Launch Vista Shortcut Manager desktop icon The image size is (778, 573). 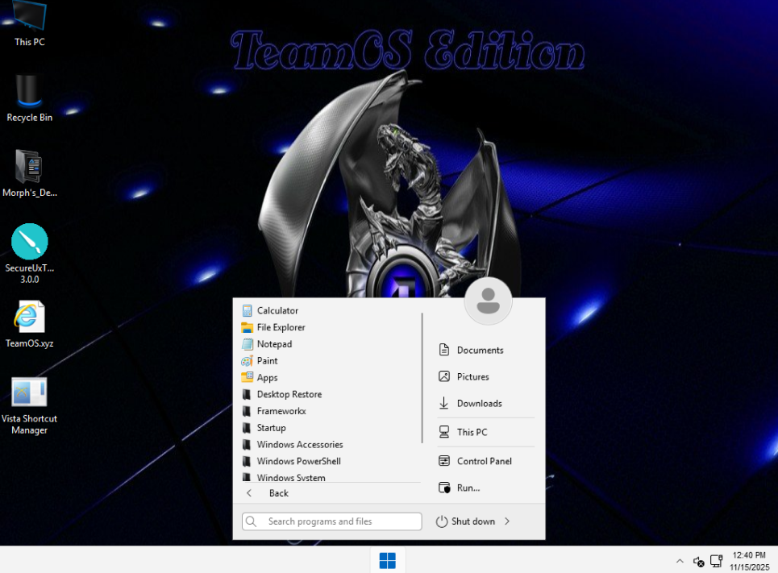click(x=29, y=406)
